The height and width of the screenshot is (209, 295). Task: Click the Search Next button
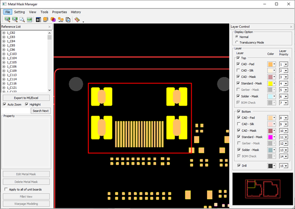41,111
